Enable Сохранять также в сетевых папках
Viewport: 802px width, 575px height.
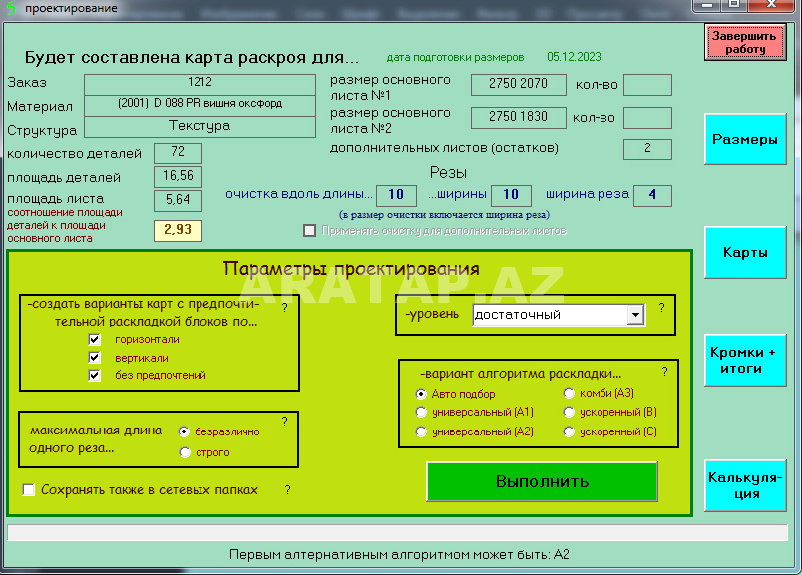click(29, 490)
